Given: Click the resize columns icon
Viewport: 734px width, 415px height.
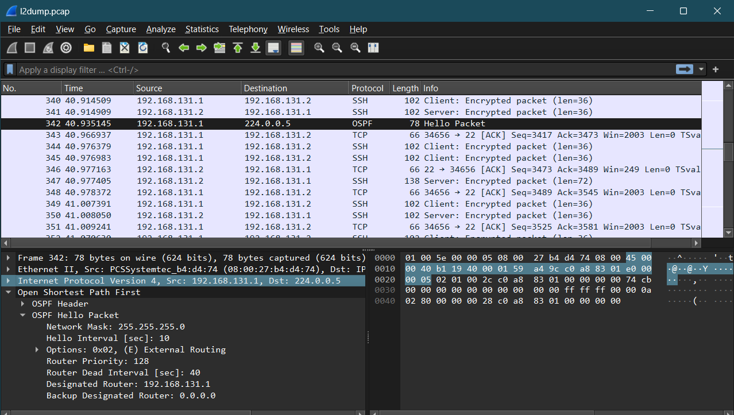Looking at the screenshot, I should 373,48.
